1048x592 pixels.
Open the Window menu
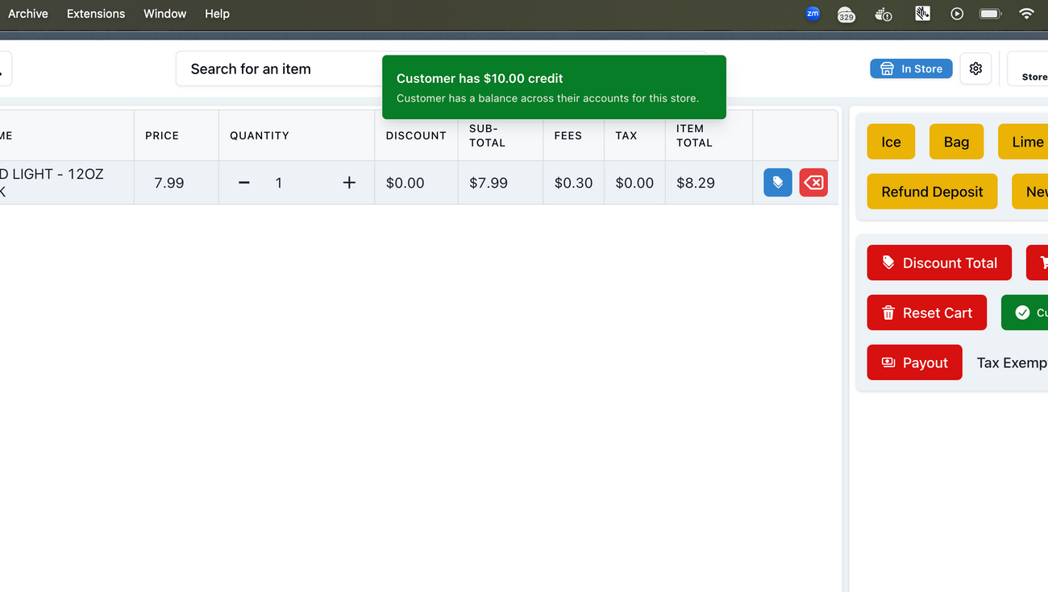click(164, 14)
